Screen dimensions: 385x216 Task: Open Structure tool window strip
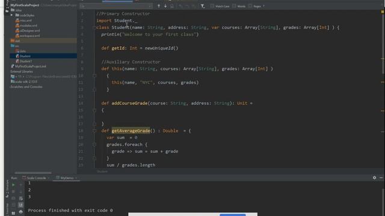pyautogui.click(x=7, y=188)
